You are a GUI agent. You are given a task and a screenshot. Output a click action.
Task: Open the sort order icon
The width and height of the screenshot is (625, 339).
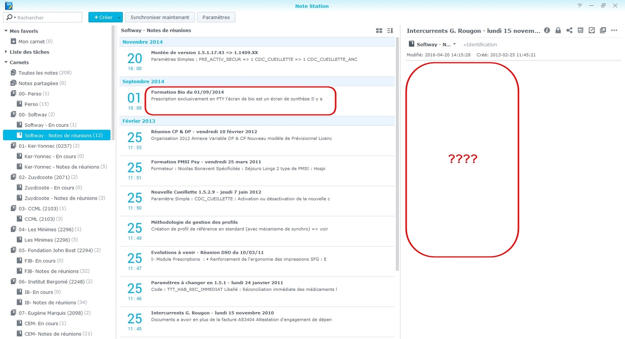point(390,31)
